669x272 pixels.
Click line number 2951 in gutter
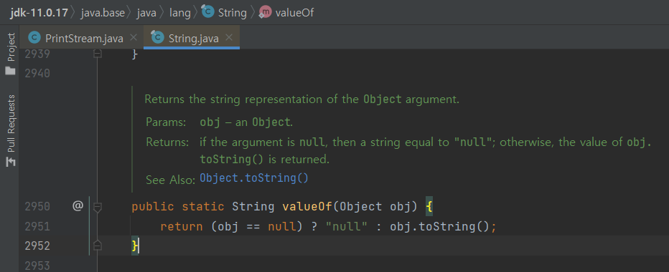37,226
